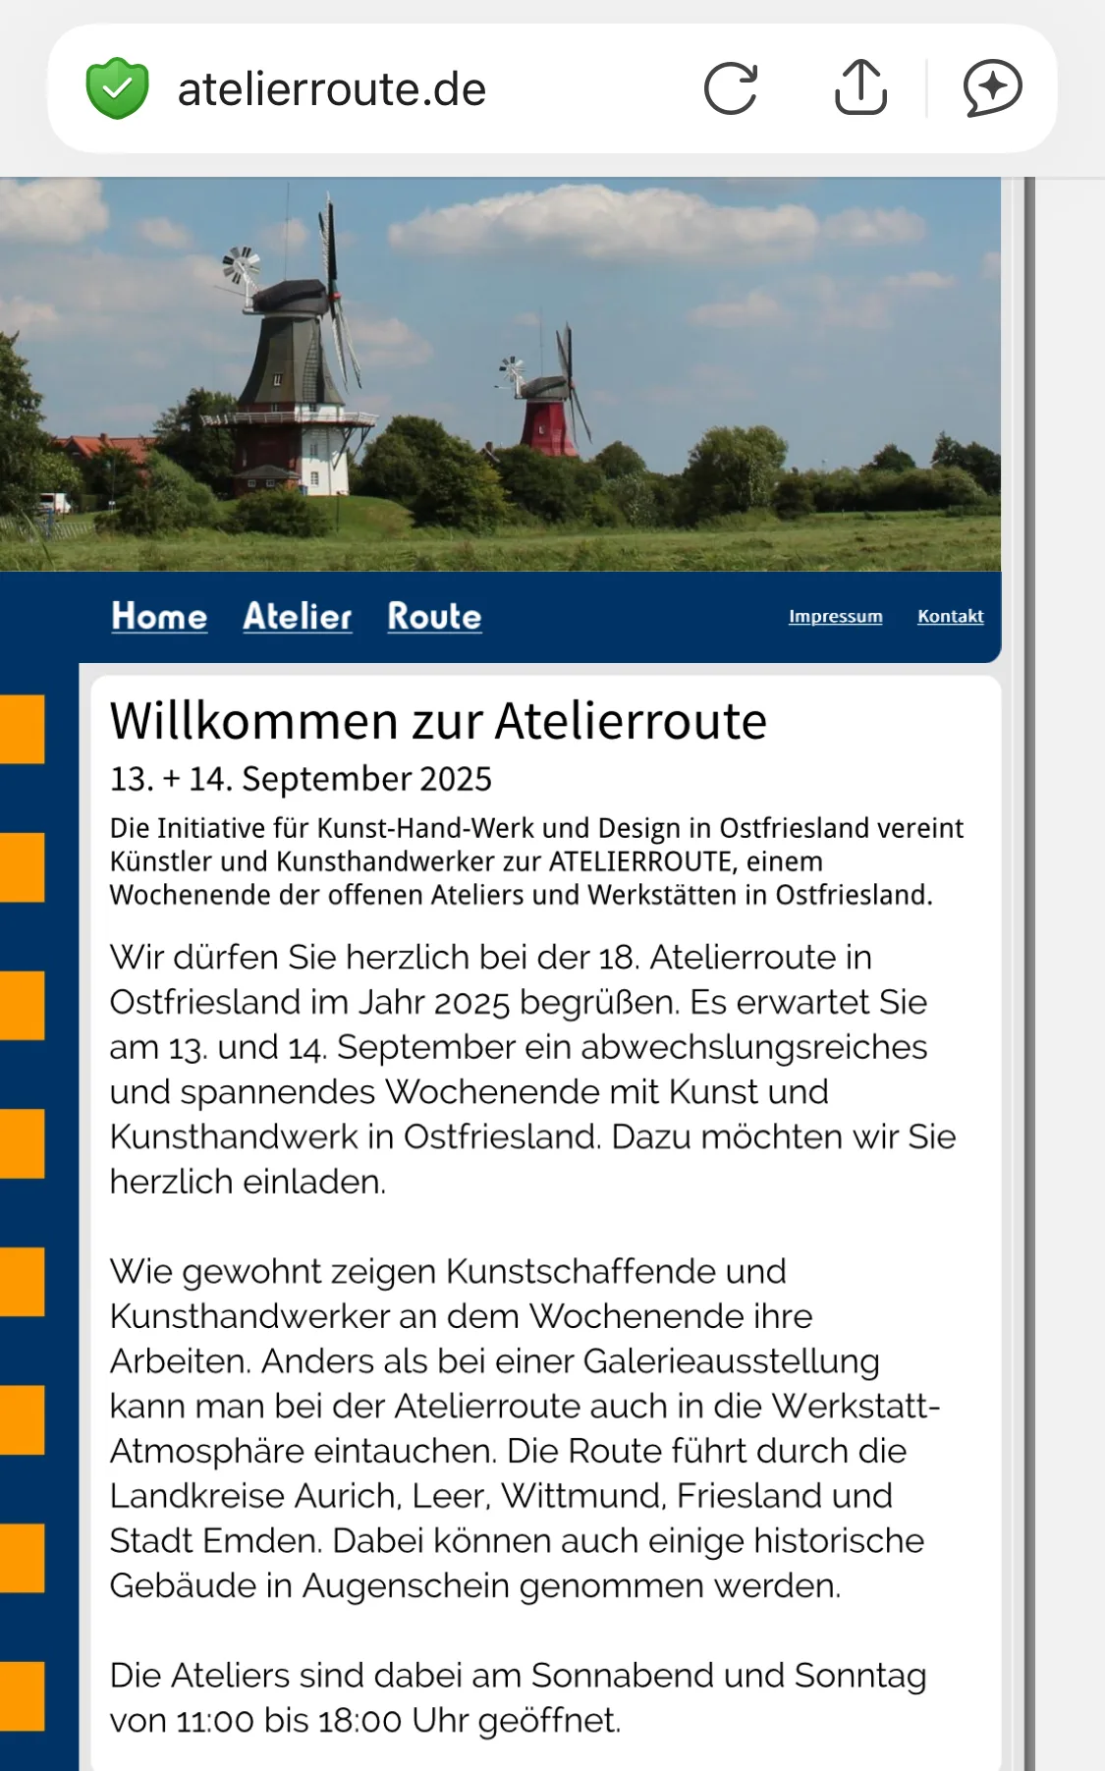Reload the page with the refresh icon

pyautogui.click(x=732, y=88)
